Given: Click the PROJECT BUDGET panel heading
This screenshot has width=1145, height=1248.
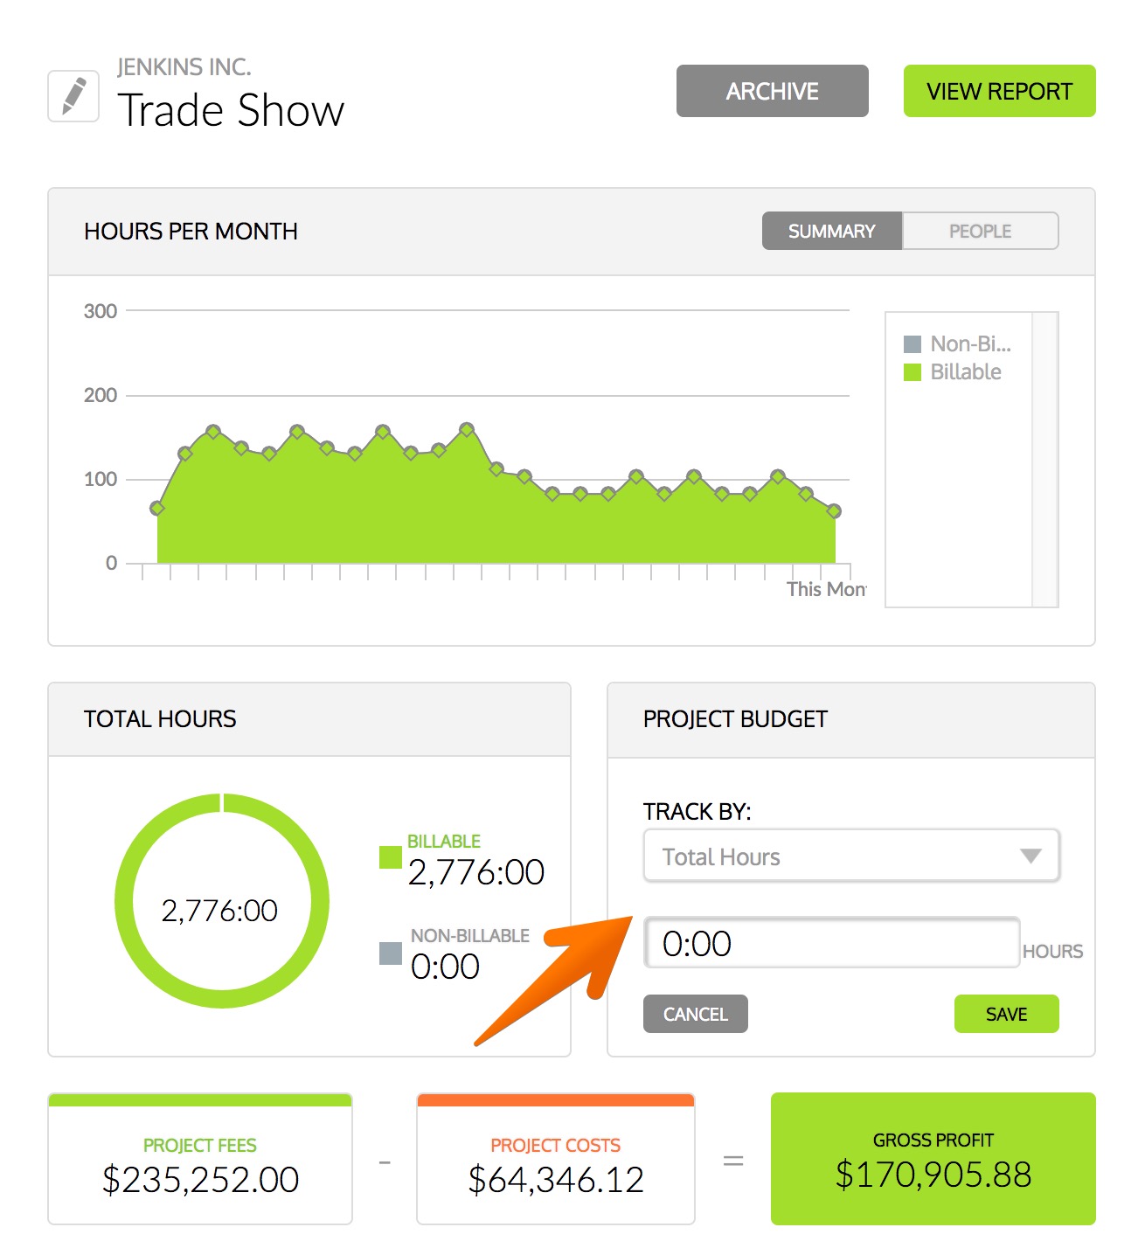Looking at the screenshot, I should click(735, 719).
